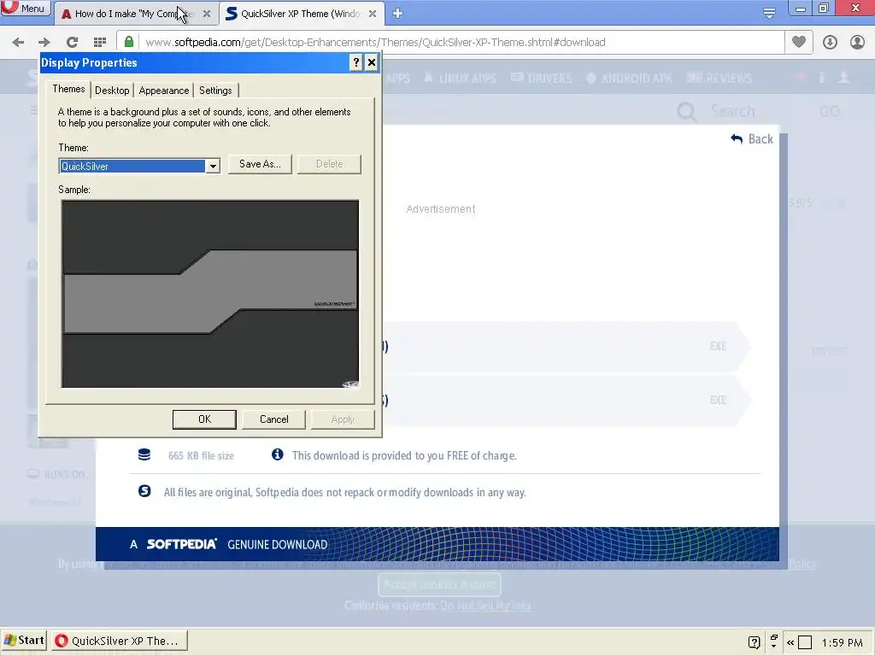Screen dimensions: 875x656
Task: Click the info icon beside FREE of charge text
Action: [278, 454]
